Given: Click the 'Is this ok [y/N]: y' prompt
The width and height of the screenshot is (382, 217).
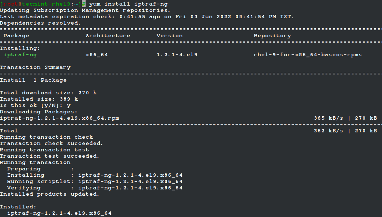Looking at the screenshot, I should tap(35, 106).
